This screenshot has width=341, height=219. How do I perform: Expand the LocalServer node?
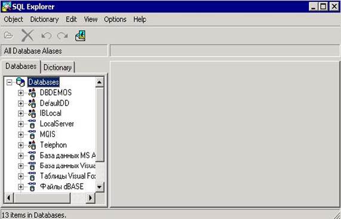tap(21, 124)
